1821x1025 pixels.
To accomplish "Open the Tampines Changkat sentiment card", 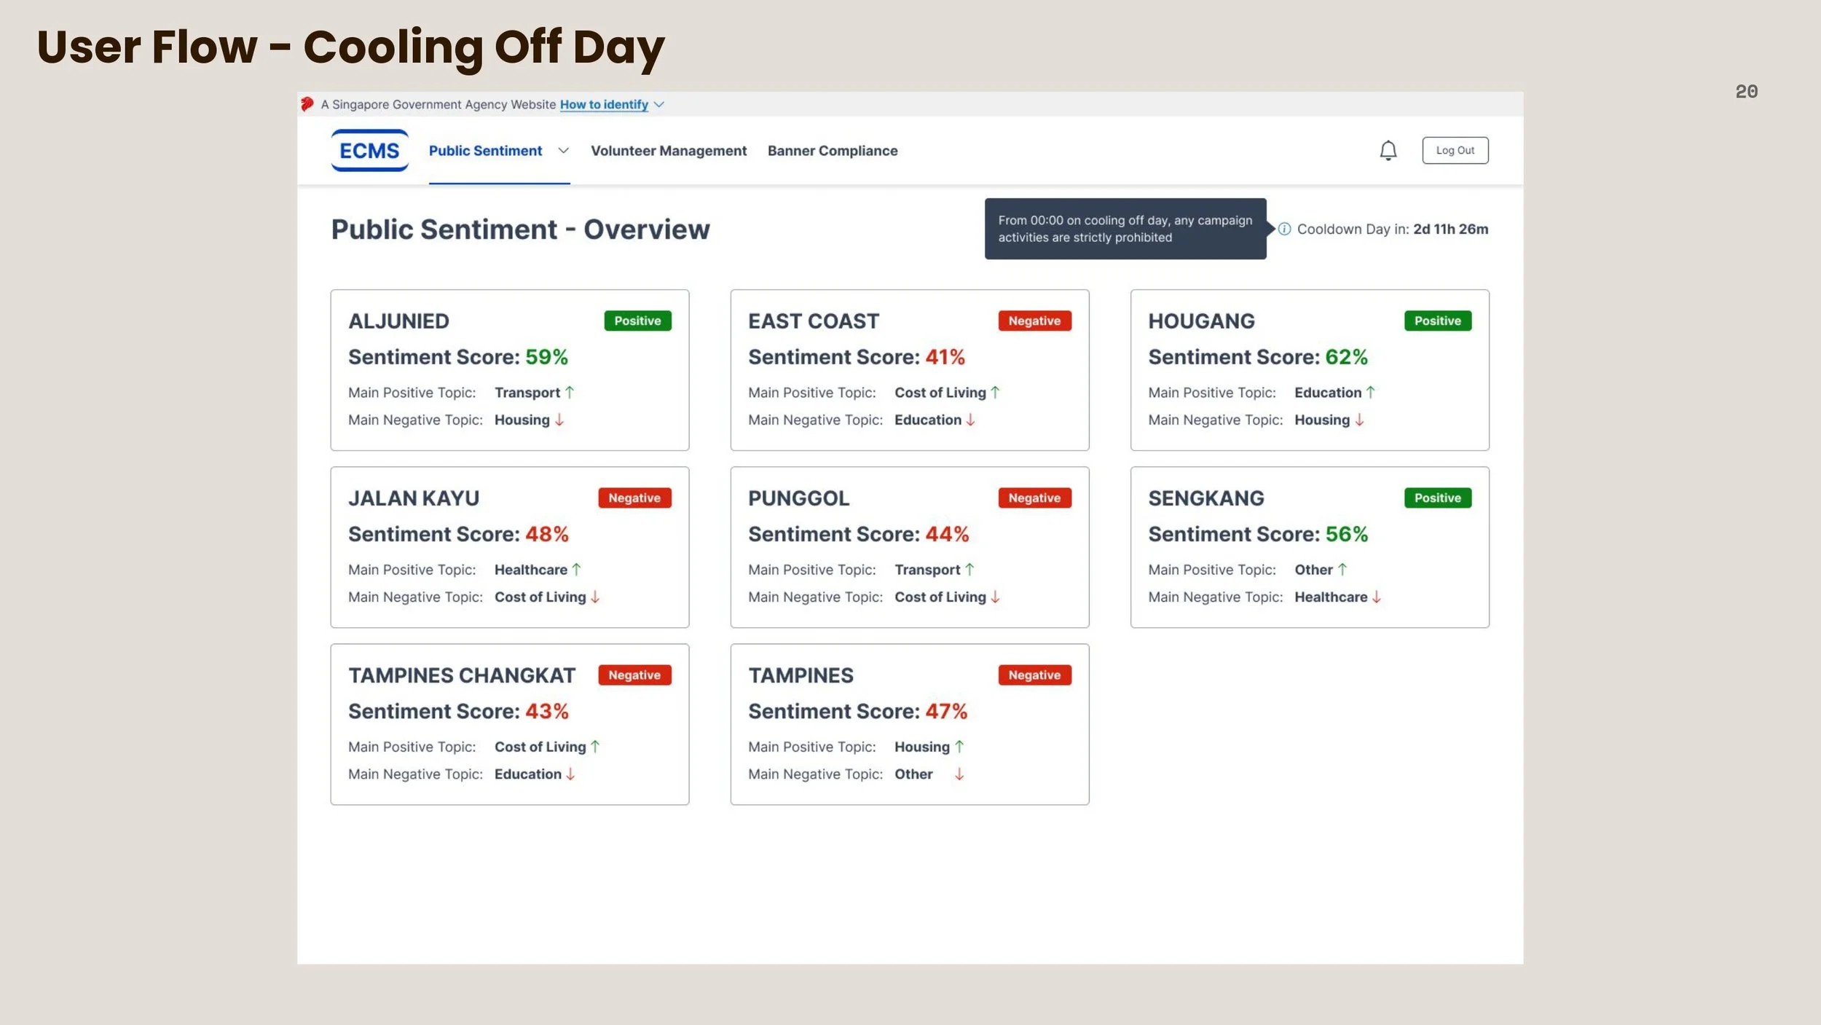I will tap(510, 724).
